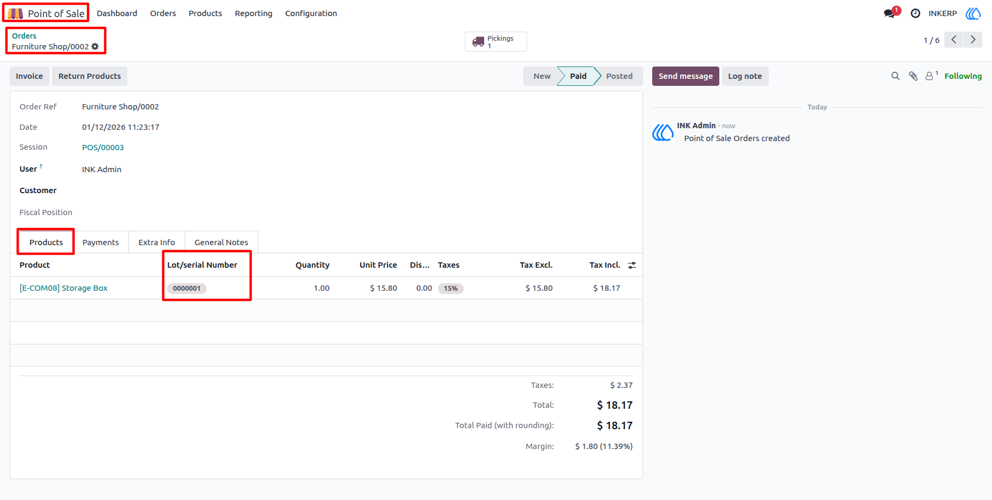Open the Configuration menu
This screenshot has height=500, width=992.
(311, 13)
